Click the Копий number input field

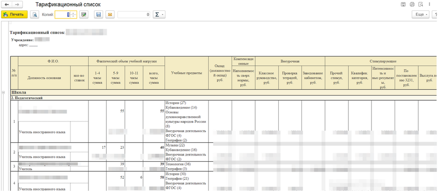point(62,15)
